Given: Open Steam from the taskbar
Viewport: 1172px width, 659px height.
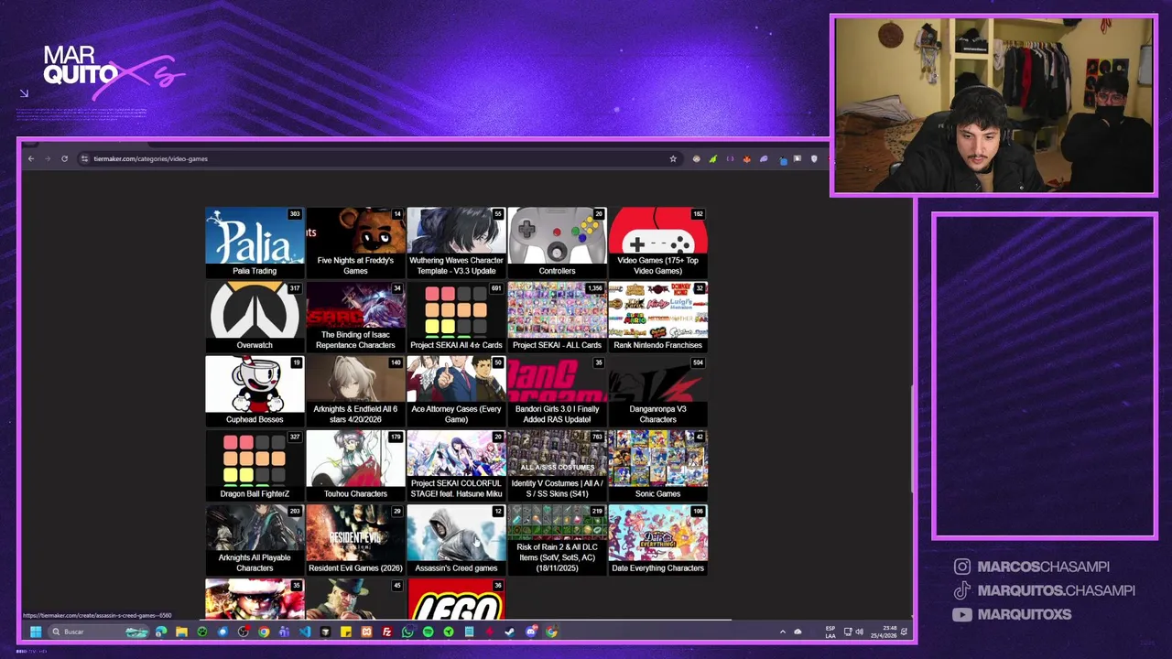Looking at the screenshot, I should pos(510,632).
